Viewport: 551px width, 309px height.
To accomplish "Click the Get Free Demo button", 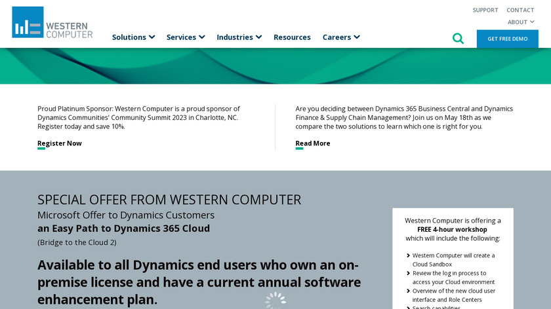I will point(508,39).
